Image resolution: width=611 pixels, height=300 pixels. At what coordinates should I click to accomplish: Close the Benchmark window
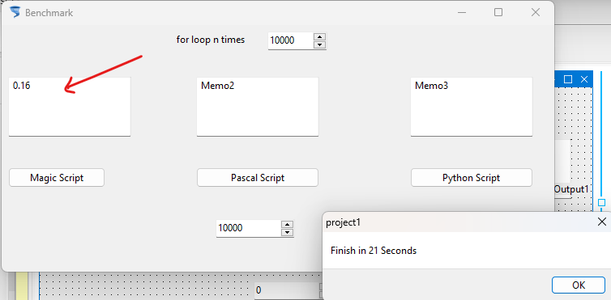[536, 12]
